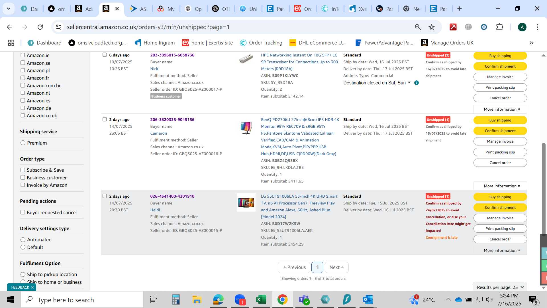
Task: Check the Amazon.co.uk marketplace filter
Action: coord(23,116)
